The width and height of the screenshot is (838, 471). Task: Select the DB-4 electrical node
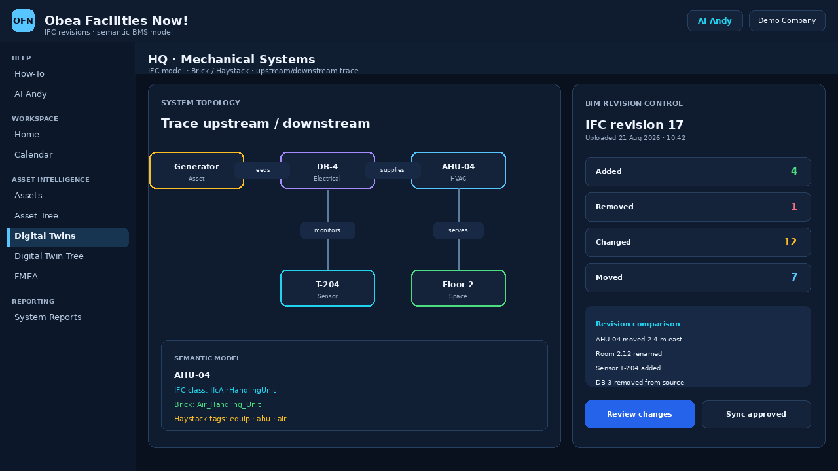pyautogui.click(x=327, y=171)
